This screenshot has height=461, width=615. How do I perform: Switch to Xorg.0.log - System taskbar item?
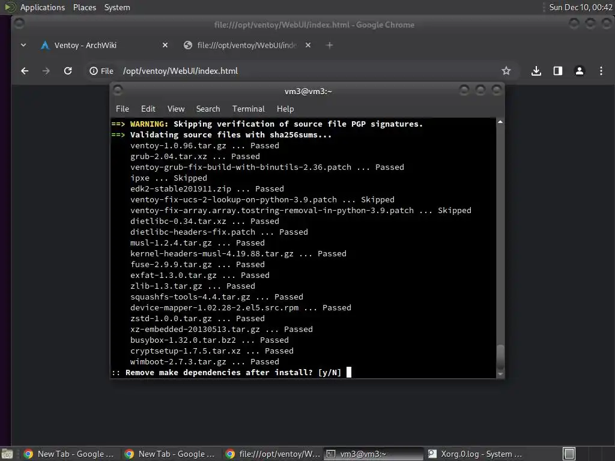(x=475, y=454)
